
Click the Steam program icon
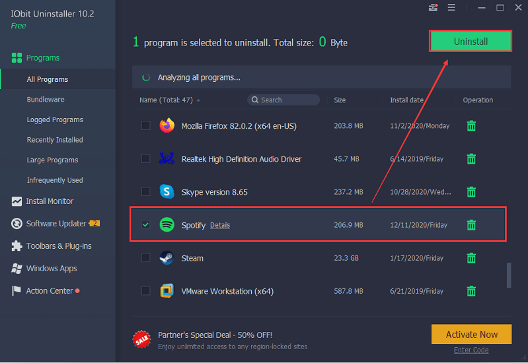(x=167, y=258)
